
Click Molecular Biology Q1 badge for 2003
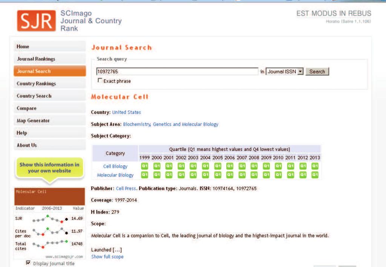193,175
